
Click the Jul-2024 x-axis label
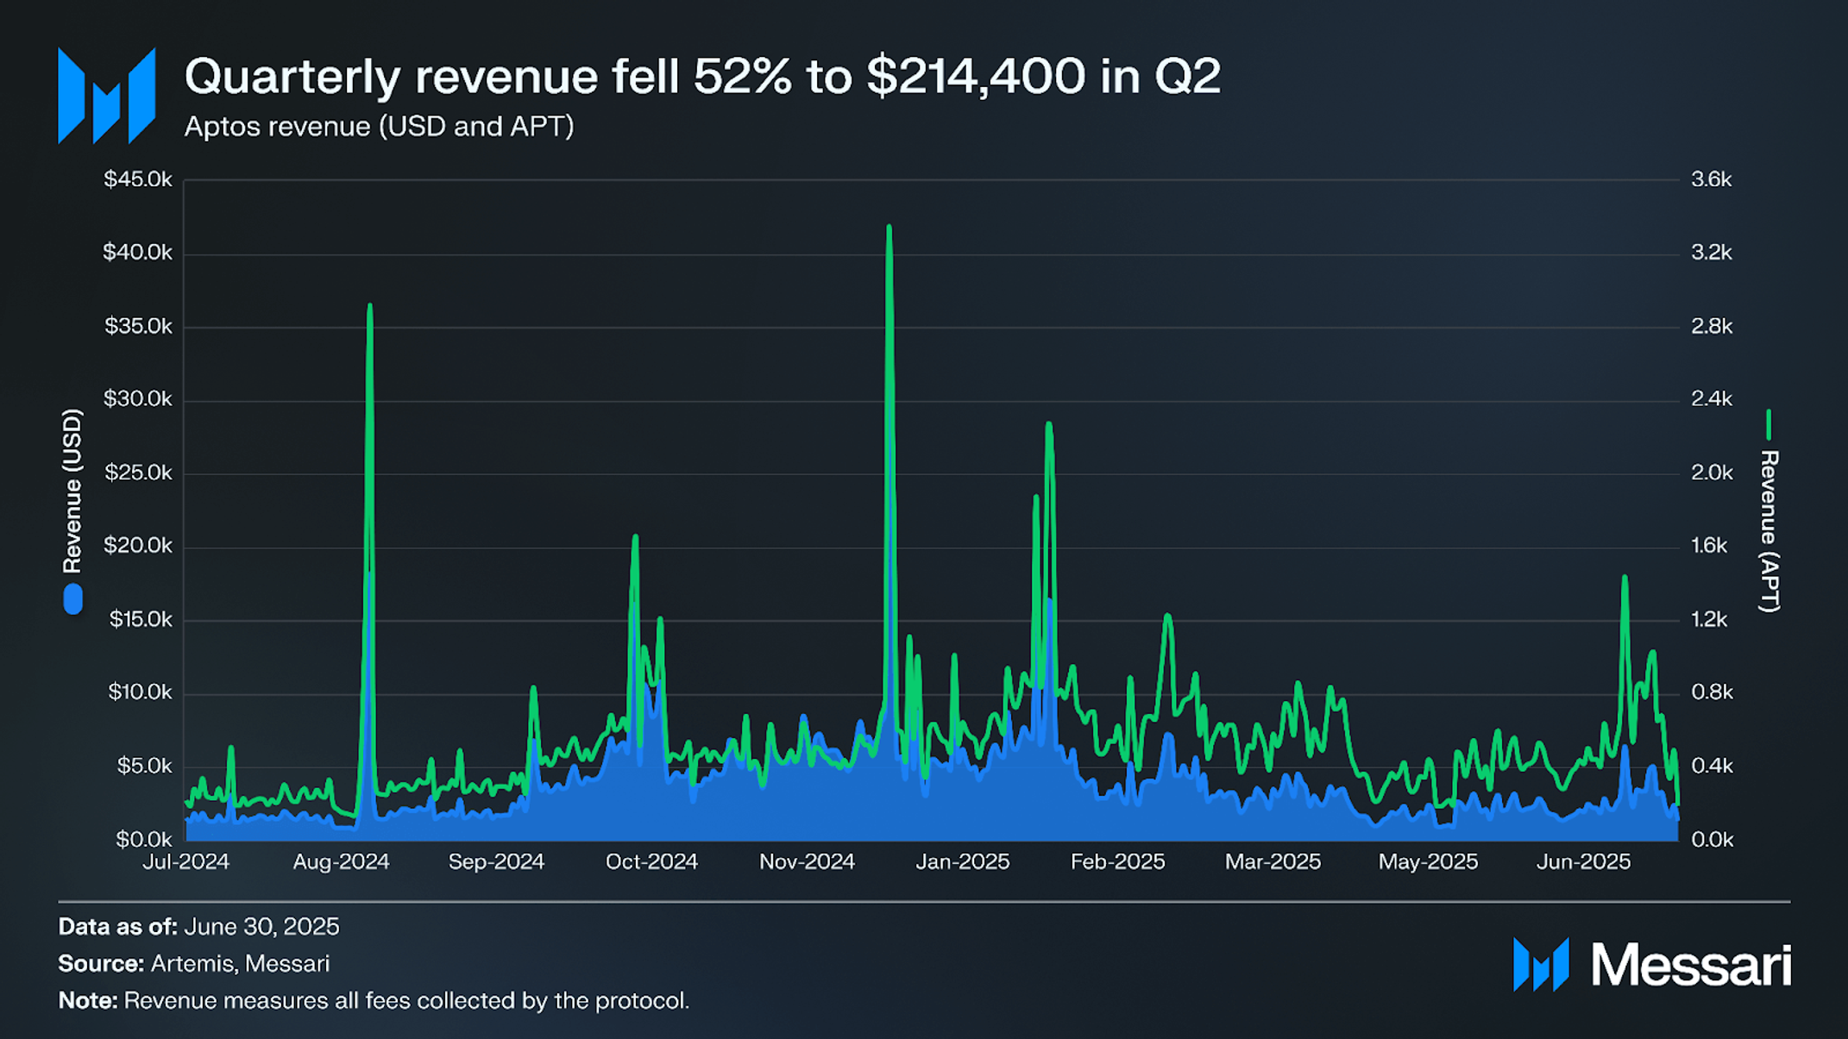point(185,861)
